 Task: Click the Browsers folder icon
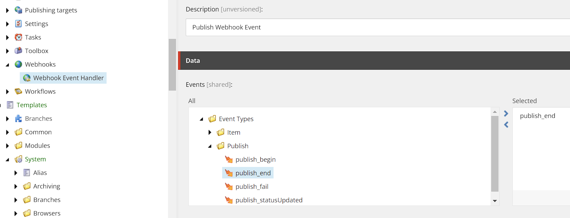pos(27,213)
